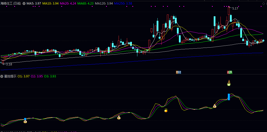The image size is (267, 132).
Task: Expand the 星控提示 indicator dropdown arrow
Action: click(2, 76)
